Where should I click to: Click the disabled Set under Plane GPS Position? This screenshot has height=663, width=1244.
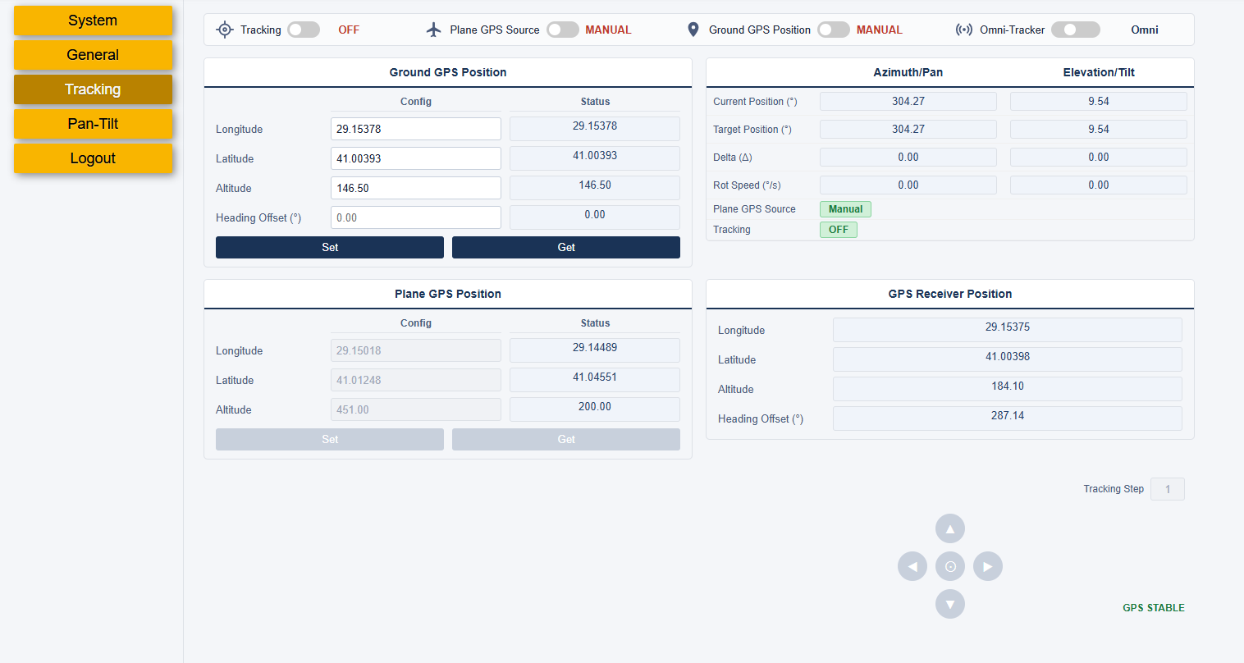tap(330, 439)
